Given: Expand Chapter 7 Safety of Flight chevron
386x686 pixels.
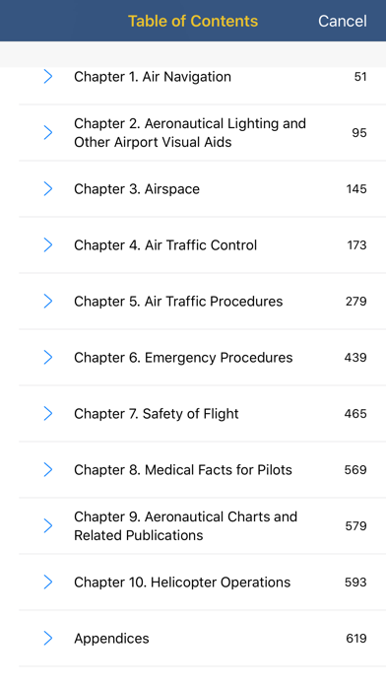Looking at the screenshot, I should coord(48,413).
